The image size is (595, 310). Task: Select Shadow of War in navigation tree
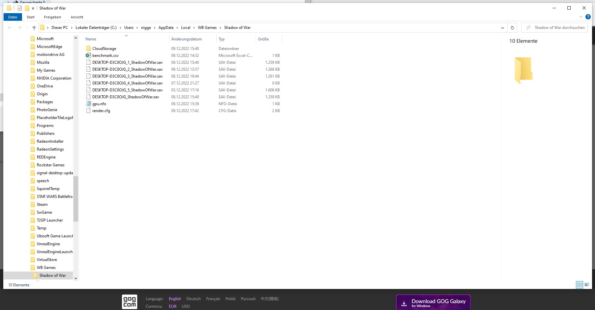click(x=53, y=275)
